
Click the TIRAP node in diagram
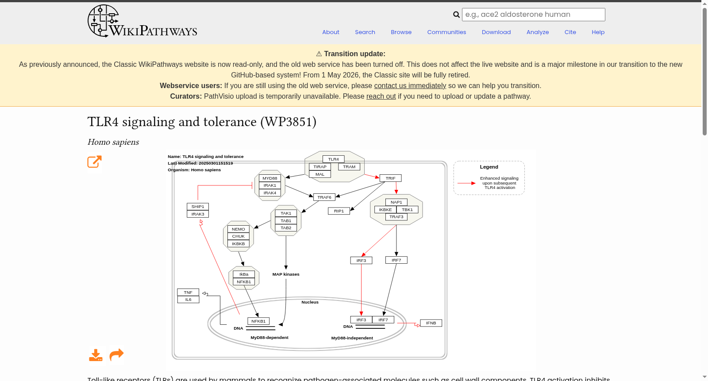320,167
